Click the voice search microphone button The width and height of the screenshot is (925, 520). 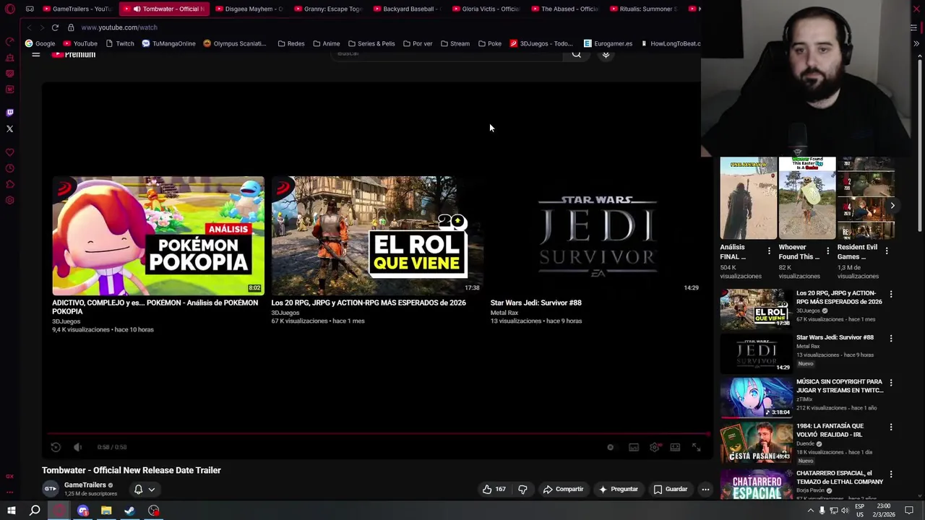[x=606, y=54]
